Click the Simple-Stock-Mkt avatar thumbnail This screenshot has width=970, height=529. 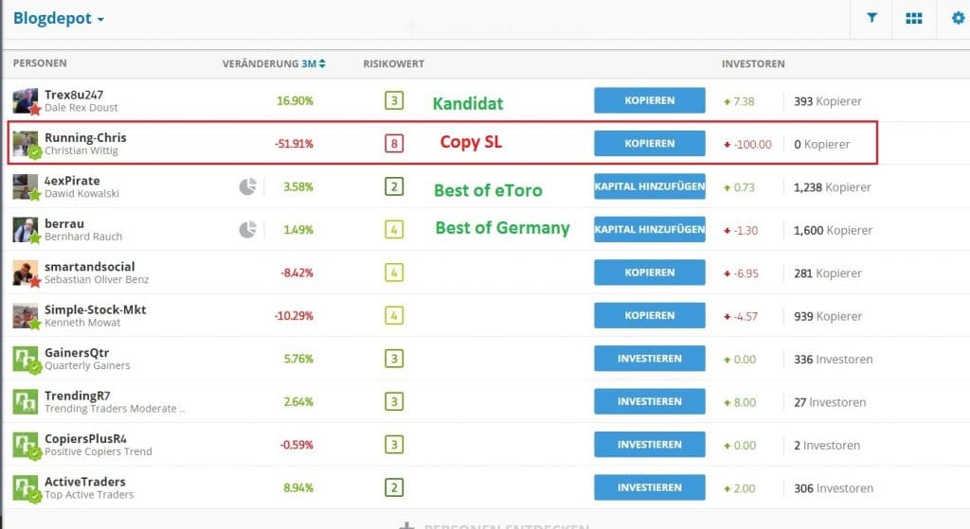coord(26,315)
